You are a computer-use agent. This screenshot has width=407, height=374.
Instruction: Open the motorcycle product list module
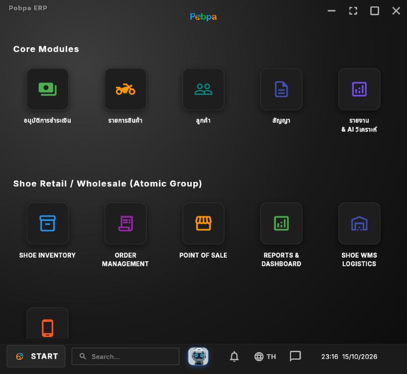125,89
